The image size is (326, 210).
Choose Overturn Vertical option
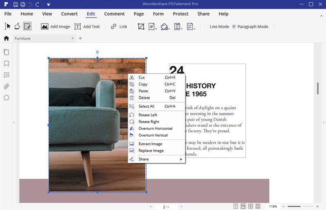click(x=156, y=135)
